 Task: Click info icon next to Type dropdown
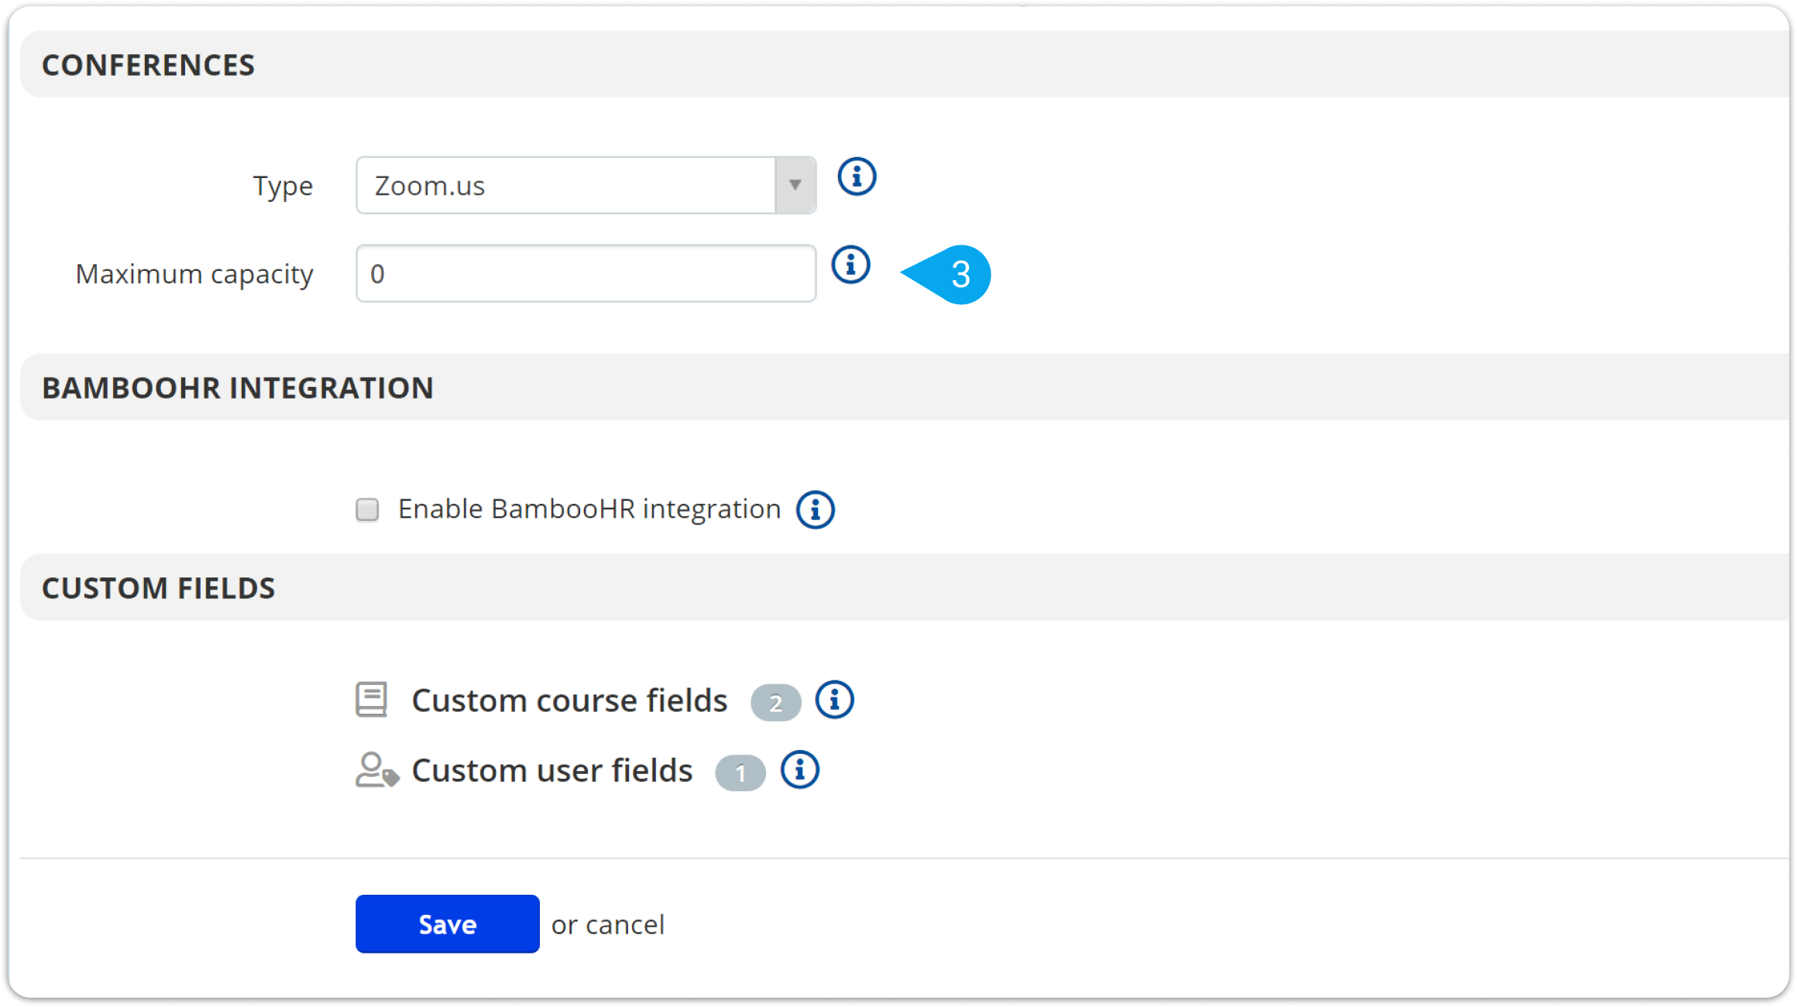pyautogui.click(x=857, y=177)
